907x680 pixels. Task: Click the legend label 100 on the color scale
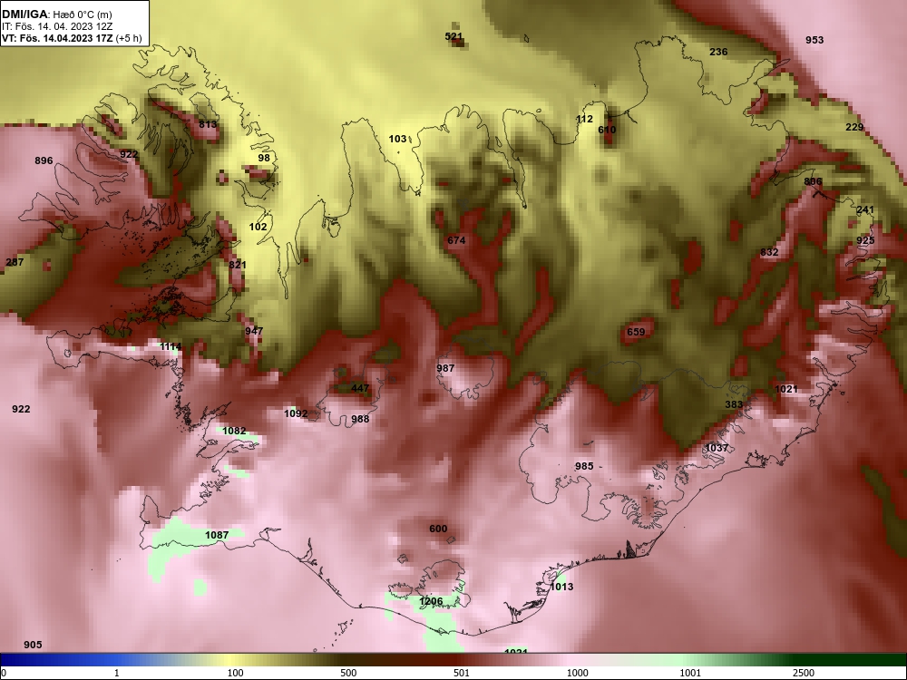[x=235, y=673]
